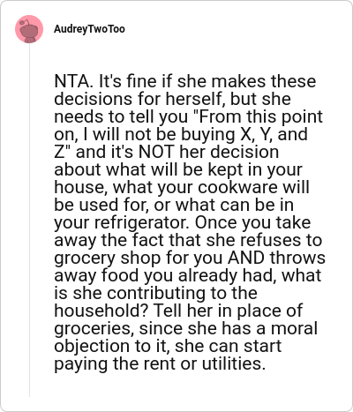Click the word NTA in the comment
This screenshot has width=353, height=412.
coord(71,81)
